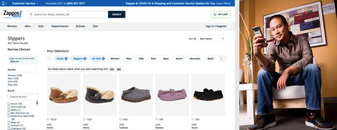Open the gray UGG Tasman slipper image
The height and width of the screenshot is (130, 337).
click(136, 95)
